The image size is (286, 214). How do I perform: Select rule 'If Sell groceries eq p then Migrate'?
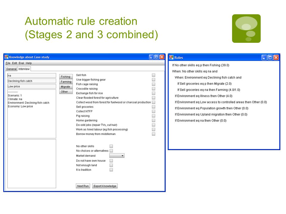tap(204, 84)
